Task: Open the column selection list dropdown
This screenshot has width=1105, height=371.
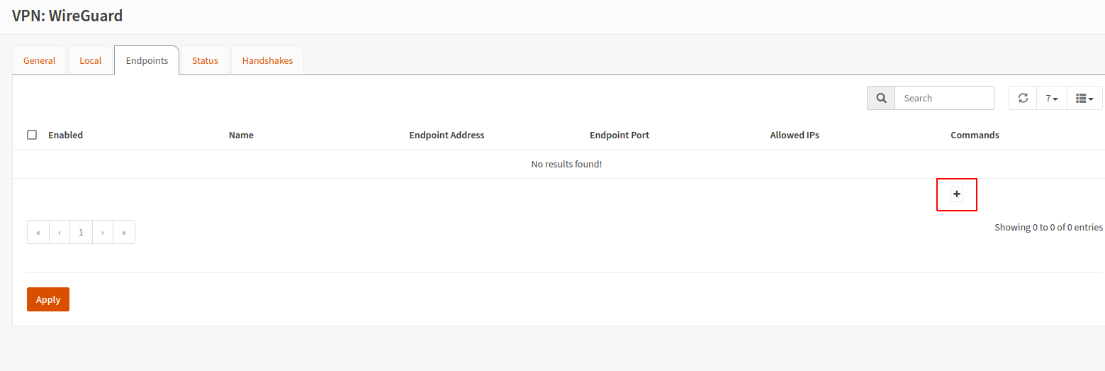Action: (x=1084, y=98)
